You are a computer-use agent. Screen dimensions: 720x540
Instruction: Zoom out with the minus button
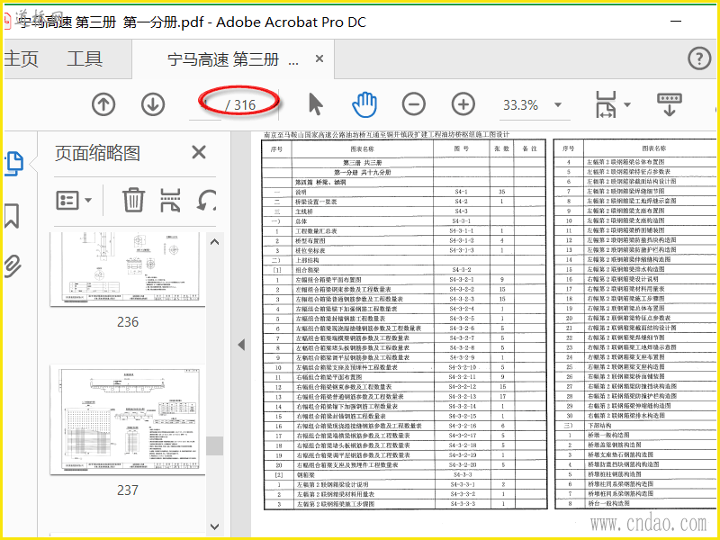point(414,104)
